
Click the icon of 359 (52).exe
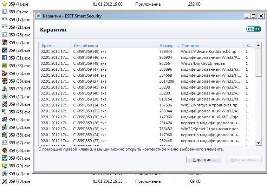[5, 127]
